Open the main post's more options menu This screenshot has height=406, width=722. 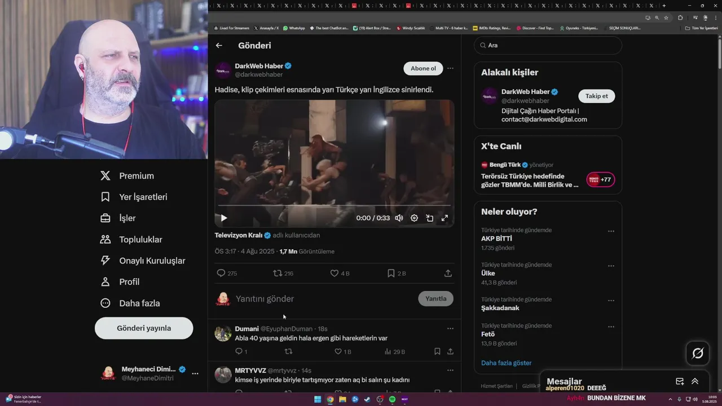pos(450,68)
